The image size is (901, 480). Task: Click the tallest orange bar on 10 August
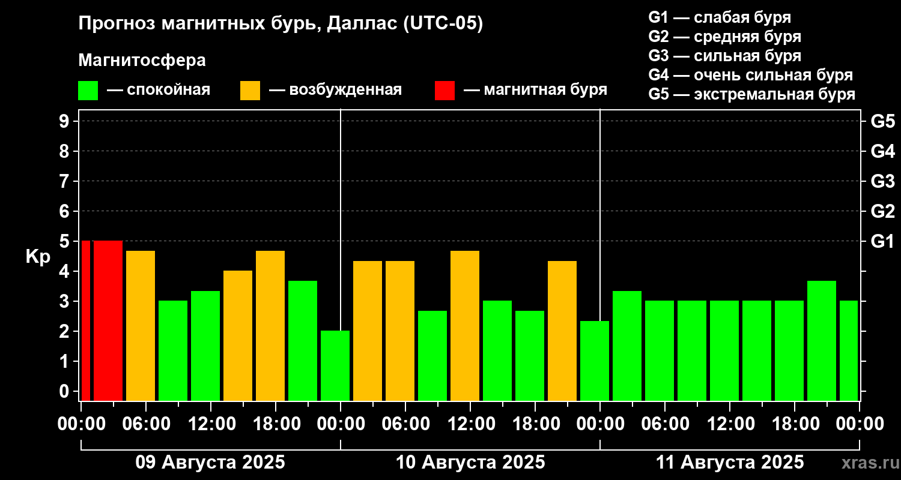(465, 325)
